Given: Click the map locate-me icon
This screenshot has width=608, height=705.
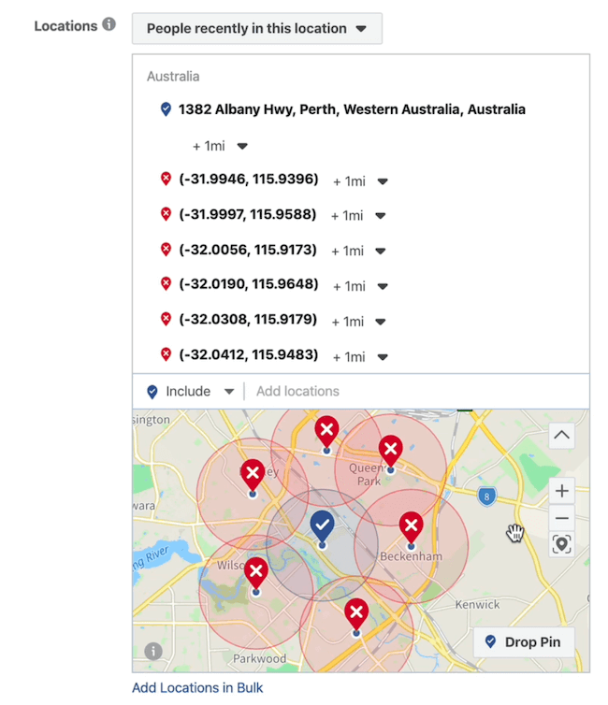Looking at the screenshot, I should point(561,544).
